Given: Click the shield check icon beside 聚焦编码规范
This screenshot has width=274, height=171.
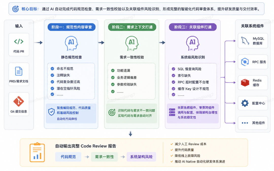Looking at the screenshot, I should 51,112.
